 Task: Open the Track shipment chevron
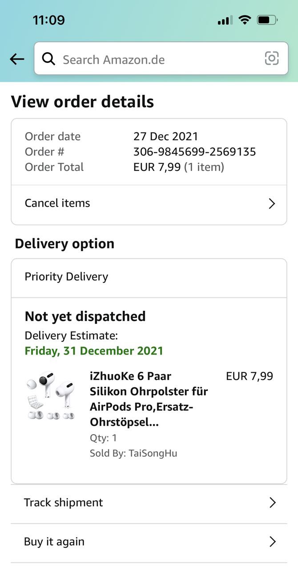(x=273, y=503)
